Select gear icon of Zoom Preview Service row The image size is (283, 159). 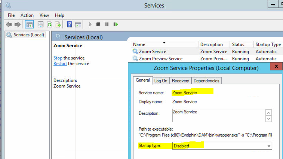[135, 58]
